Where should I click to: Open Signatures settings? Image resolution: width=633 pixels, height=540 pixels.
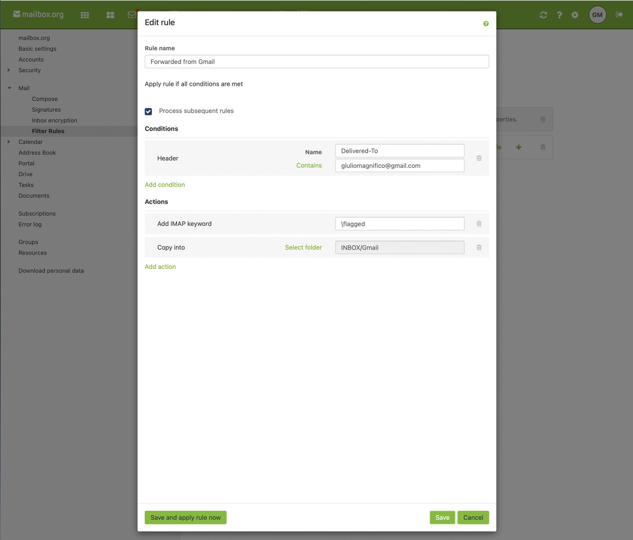[46, 110]
